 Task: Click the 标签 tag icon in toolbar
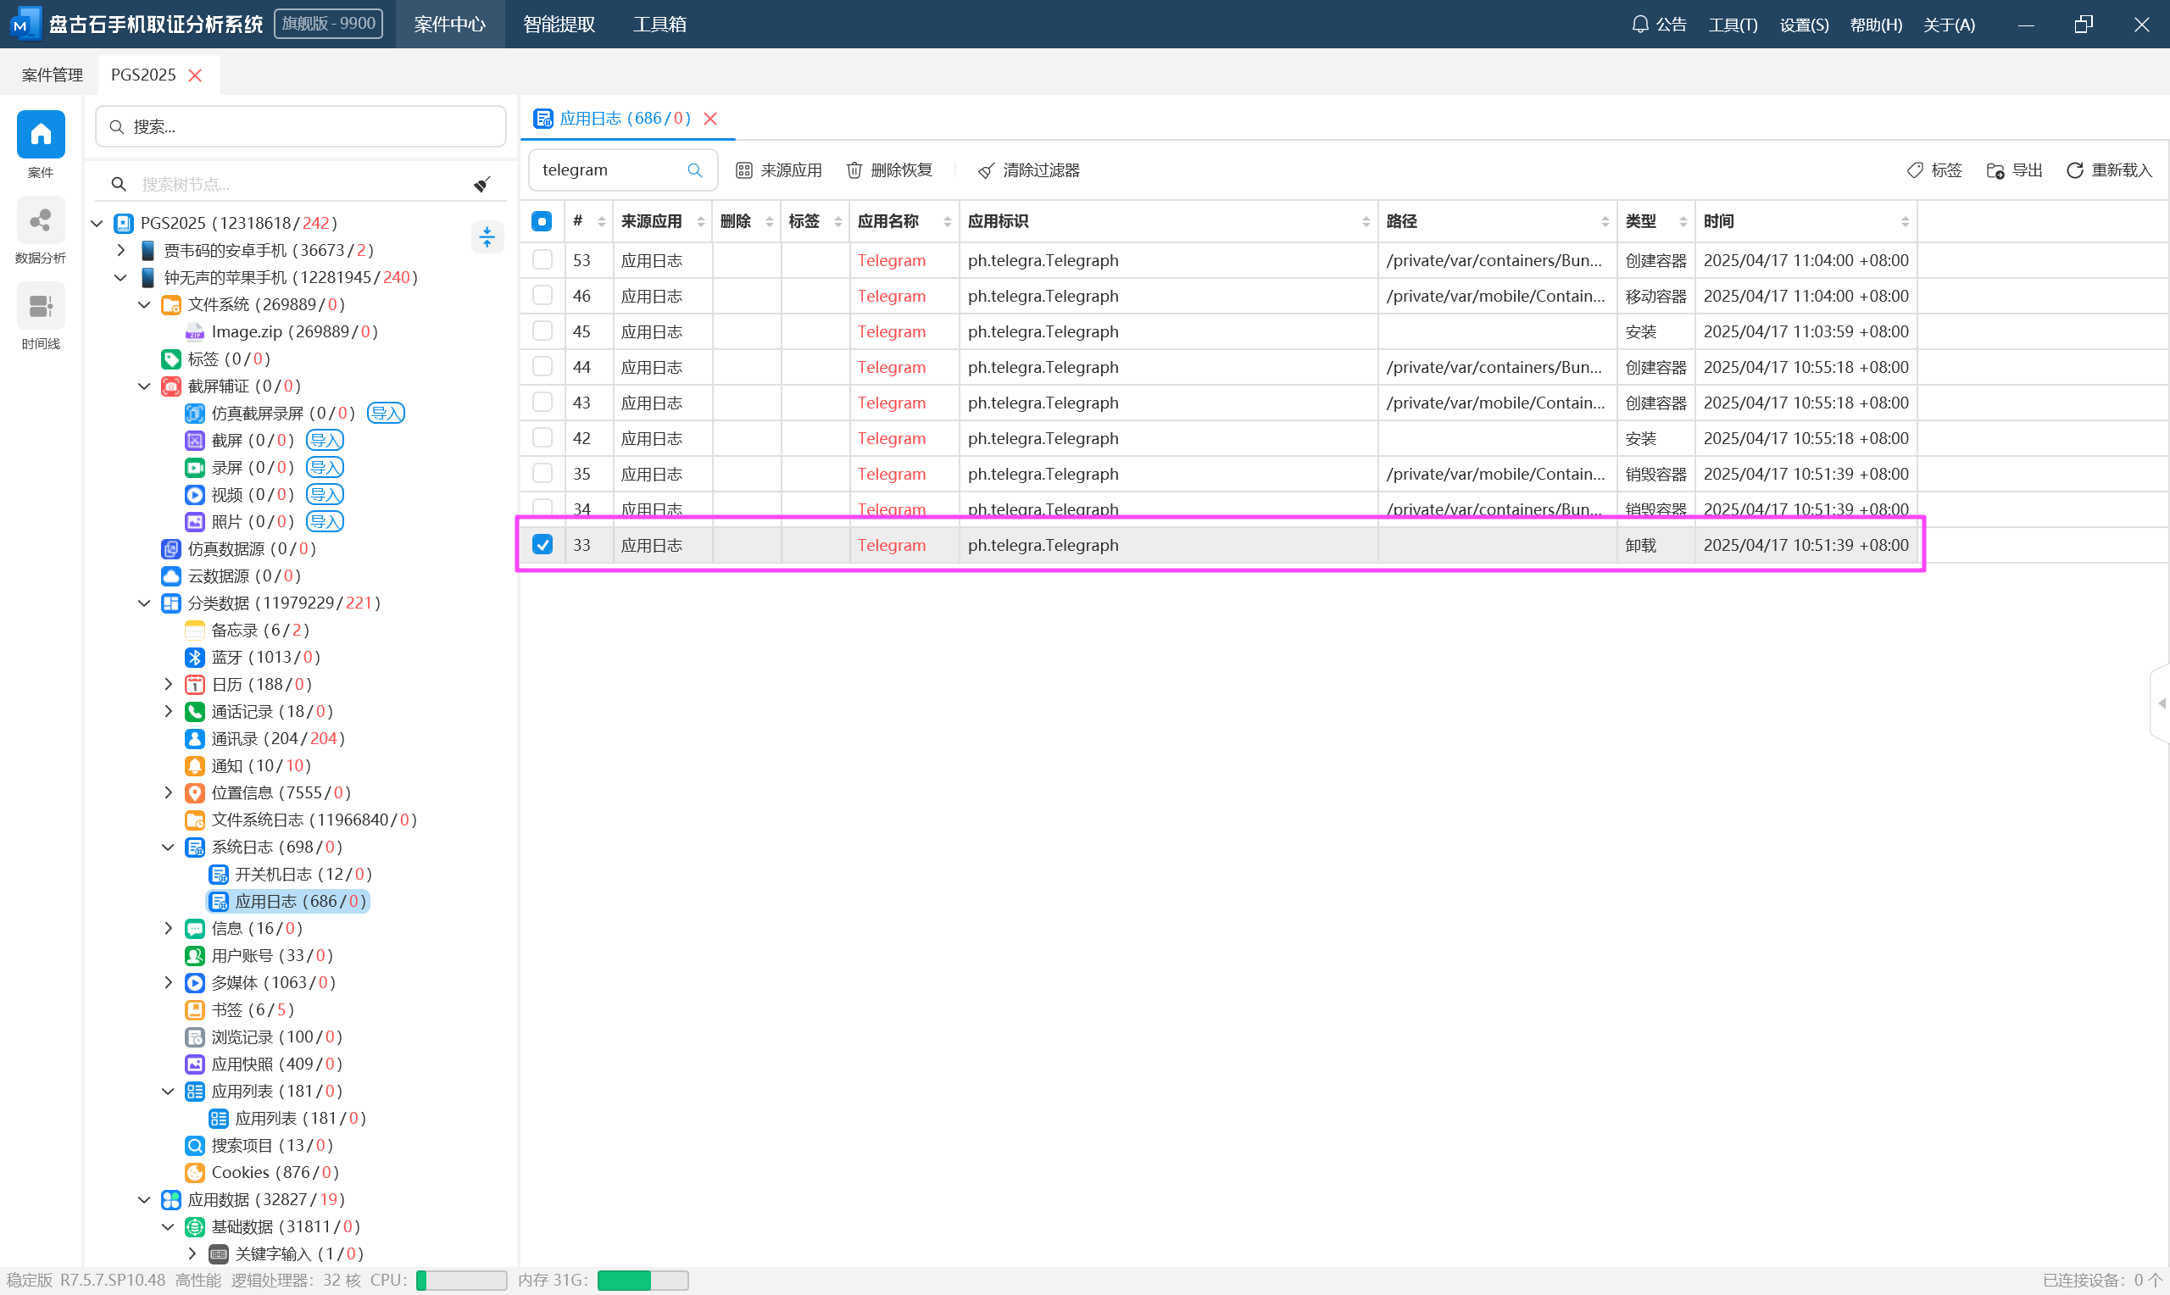point(1914,170)
